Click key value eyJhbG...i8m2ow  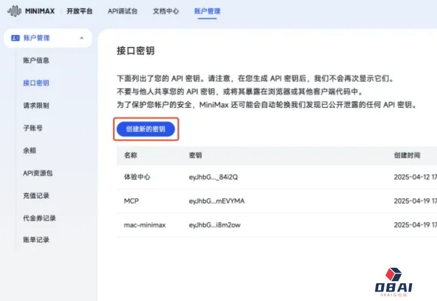[214, 225]
